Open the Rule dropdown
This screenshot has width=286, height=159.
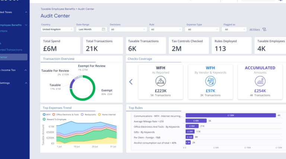click(166, 29)
